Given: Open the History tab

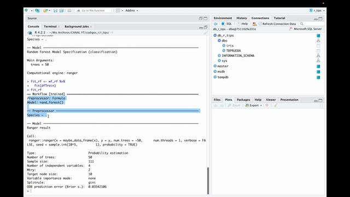Looking at the screenshot, I should coord(242,18).
